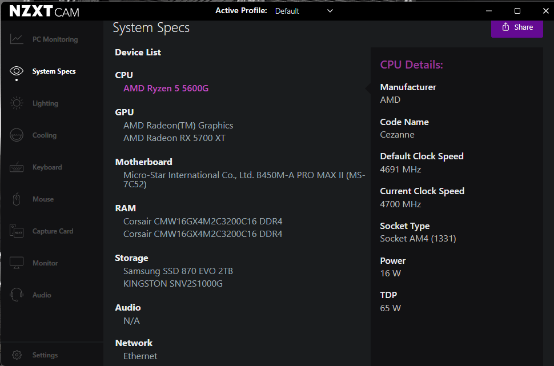Click the Settings gear icon
The width and height of the screenshot is (554, 366).
pyautogui.click(x=17, y=355)
